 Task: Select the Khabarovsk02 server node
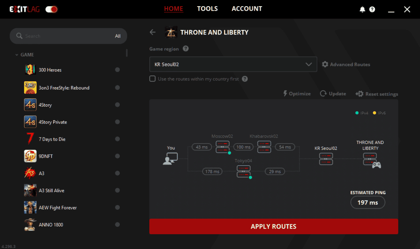[264, 147]
